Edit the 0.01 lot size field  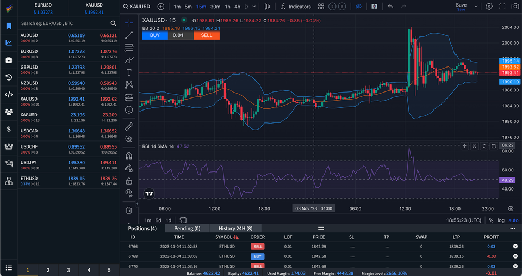tap(181, 35)
